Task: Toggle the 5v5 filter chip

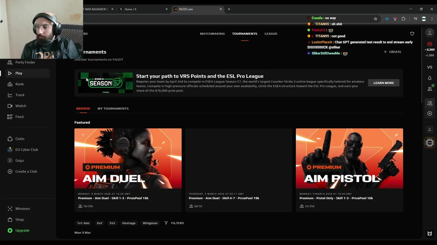Action: click(112, 223)
